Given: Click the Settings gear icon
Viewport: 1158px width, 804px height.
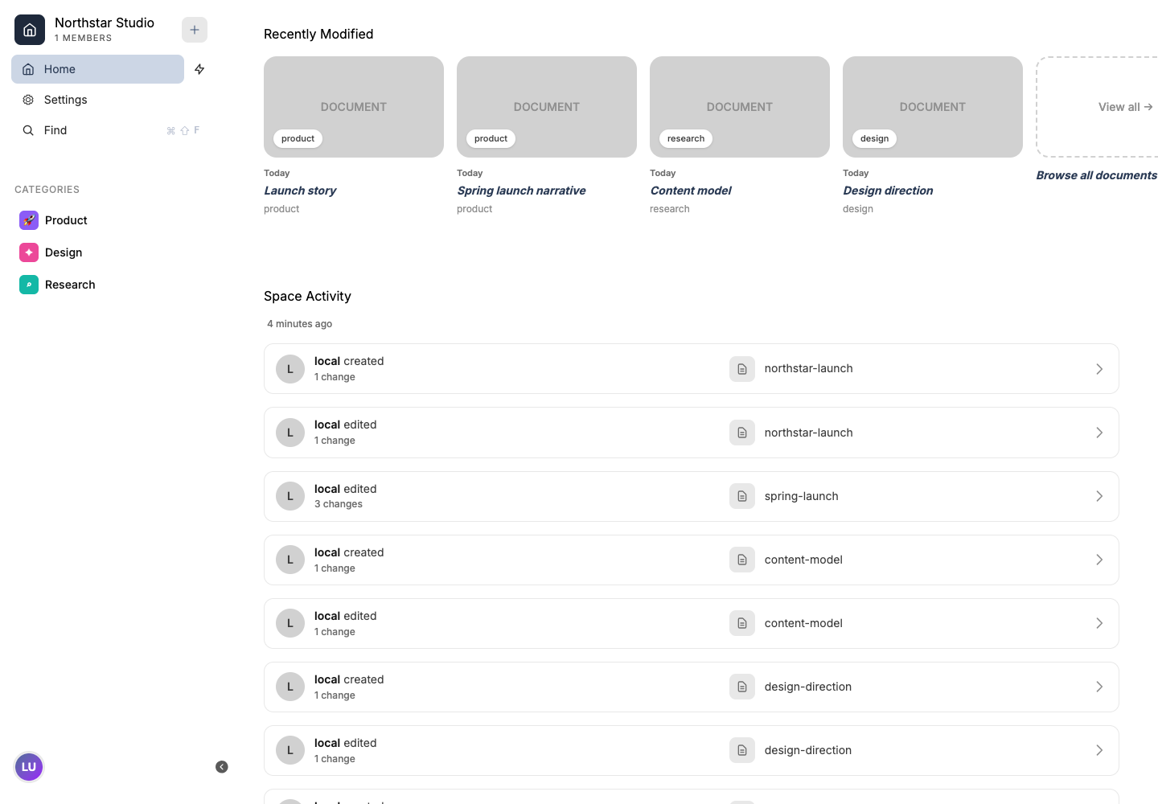Looking at the screenshot, I should 28,100.
